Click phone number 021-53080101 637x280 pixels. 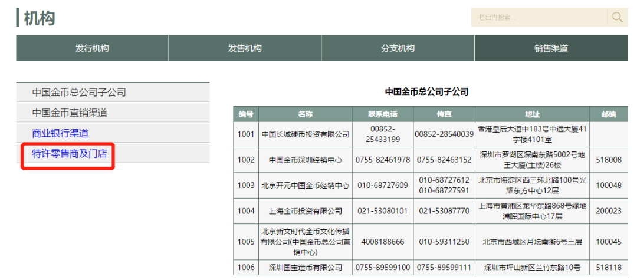tap(383, 211)
